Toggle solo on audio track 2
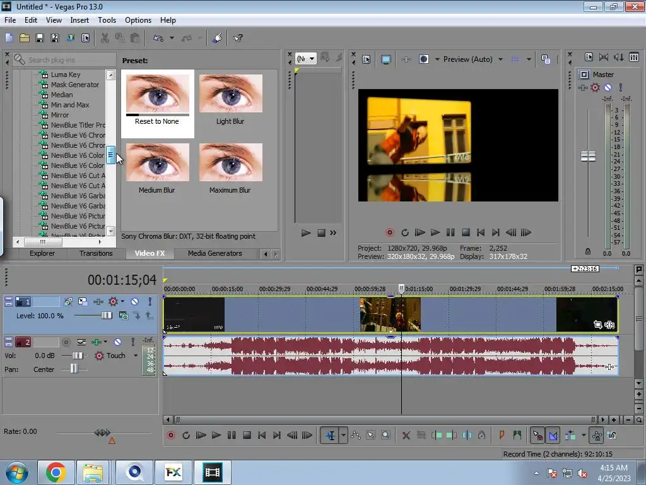Viewport: 646px width, 485px height. coord(132,342)
